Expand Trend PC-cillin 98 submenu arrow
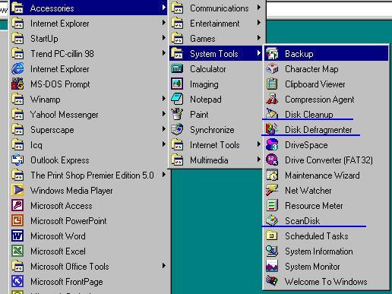The width and height of the screenshot is (392, 294). (164, 53)
